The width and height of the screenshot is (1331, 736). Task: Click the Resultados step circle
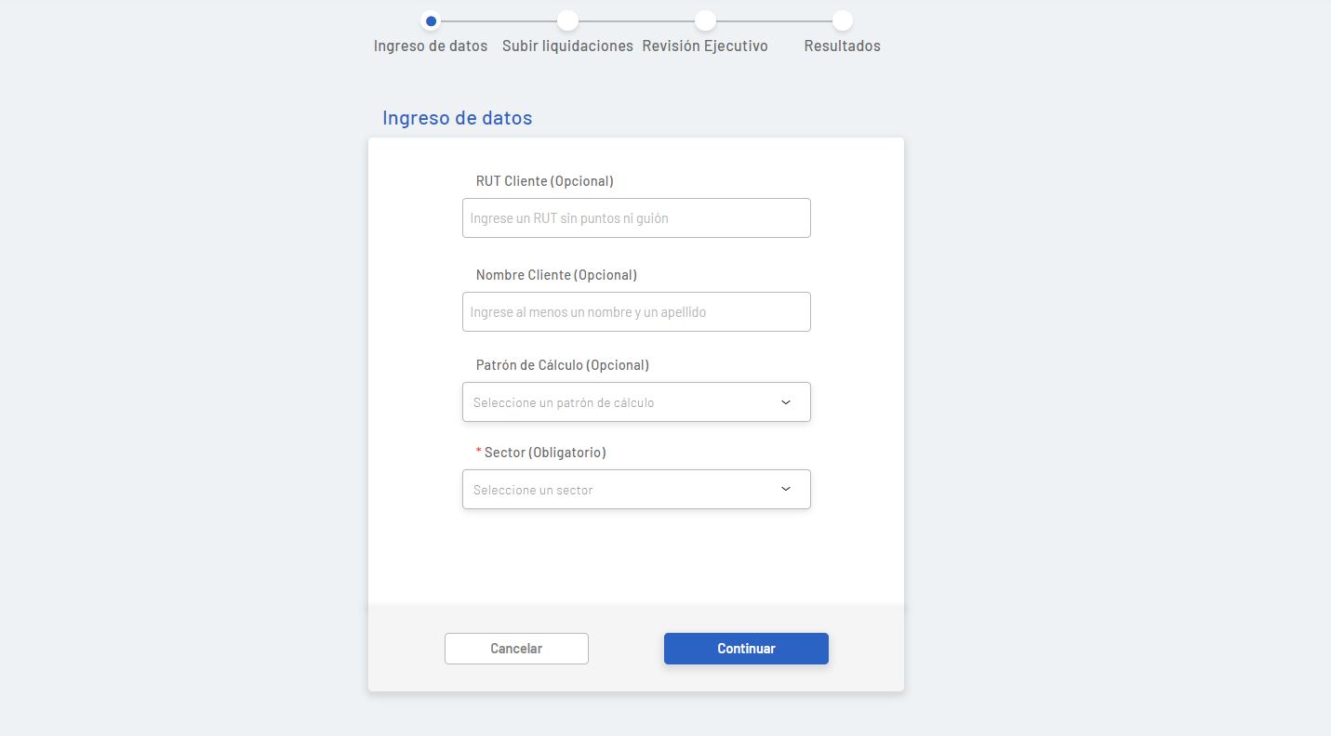pos(842,20)
